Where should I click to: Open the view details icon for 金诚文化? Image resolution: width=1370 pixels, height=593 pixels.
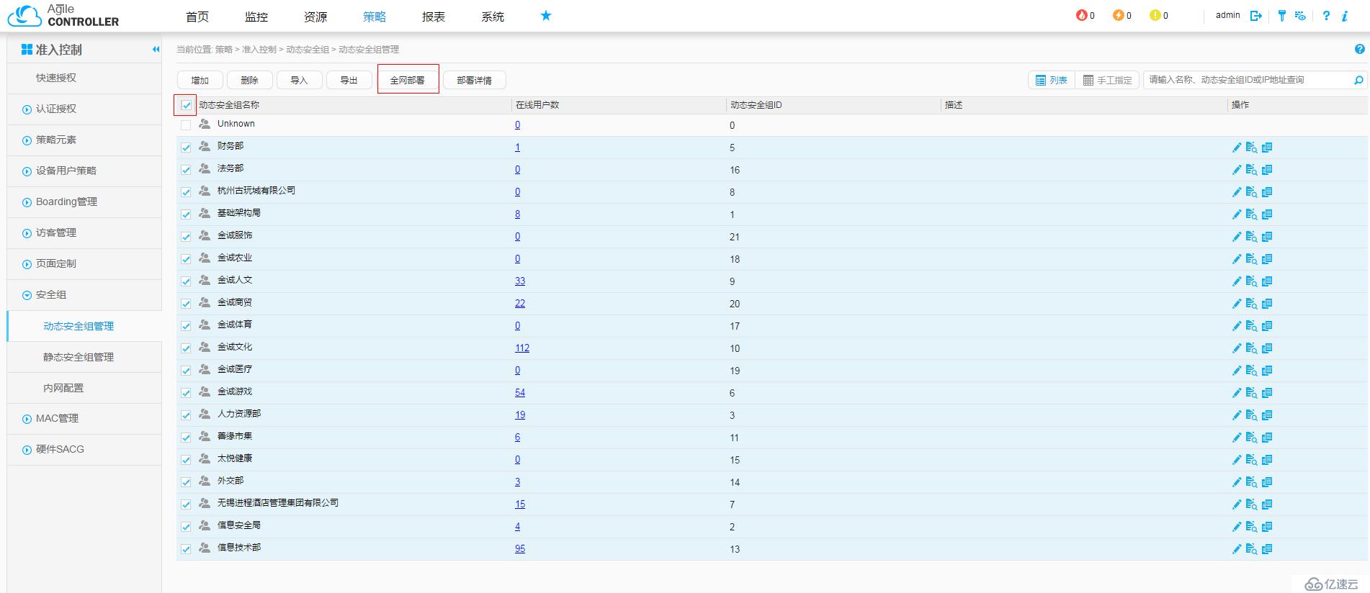click(x=1252, y=348)
